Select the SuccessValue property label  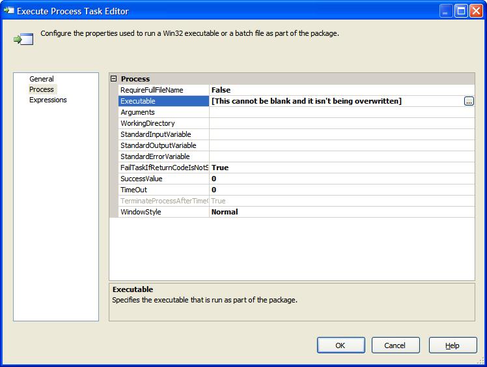coord(163,179)
